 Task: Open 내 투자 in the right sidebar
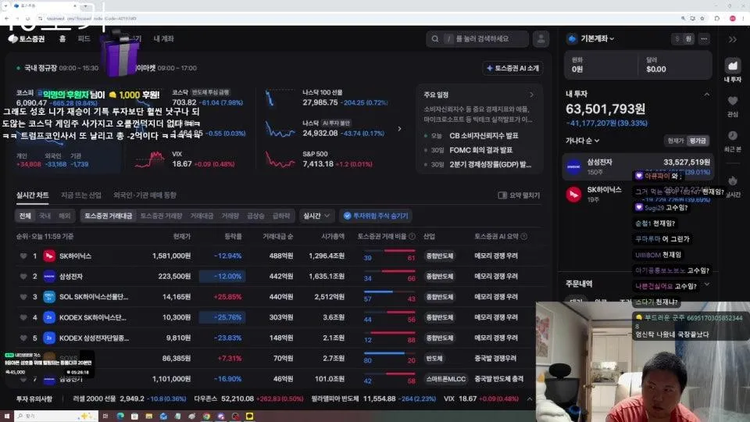coord(732,70)
